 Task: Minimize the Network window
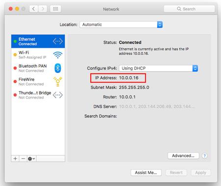click(17, 9)
